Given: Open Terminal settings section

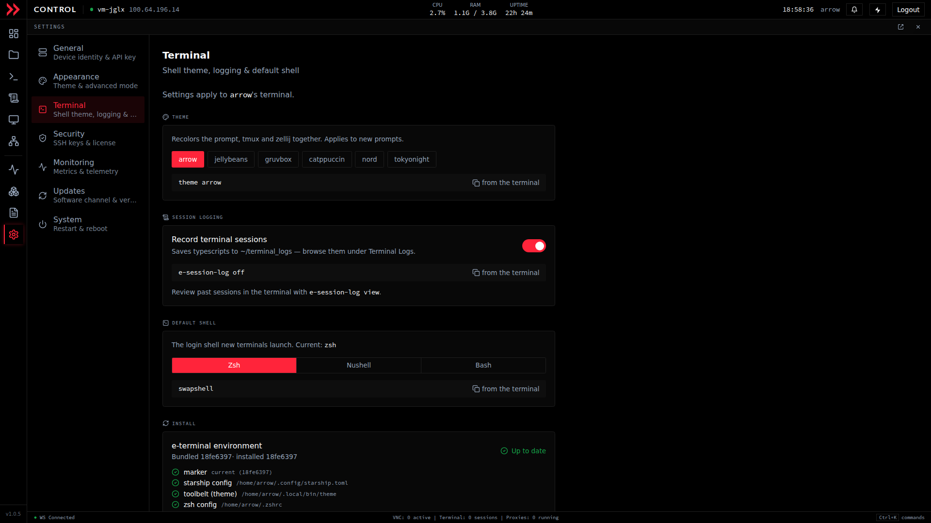Looking at the screenshot, I should tap(88, 109).
